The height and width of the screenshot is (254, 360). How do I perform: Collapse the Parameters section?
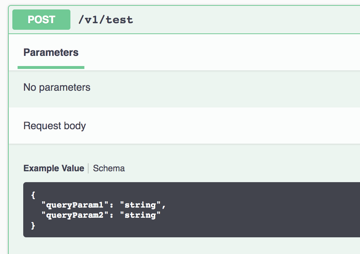point(51,52)
